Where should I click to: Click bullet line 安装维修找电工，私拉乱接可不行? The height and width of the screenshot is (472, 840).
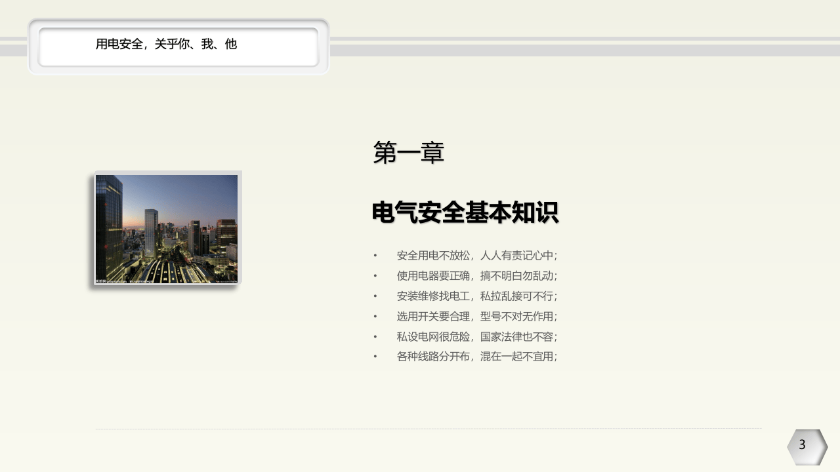[477, 296]
